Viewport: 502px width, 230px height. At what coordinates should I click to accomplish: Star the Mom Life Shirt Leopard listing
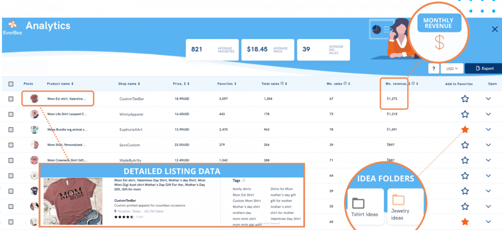465,114
